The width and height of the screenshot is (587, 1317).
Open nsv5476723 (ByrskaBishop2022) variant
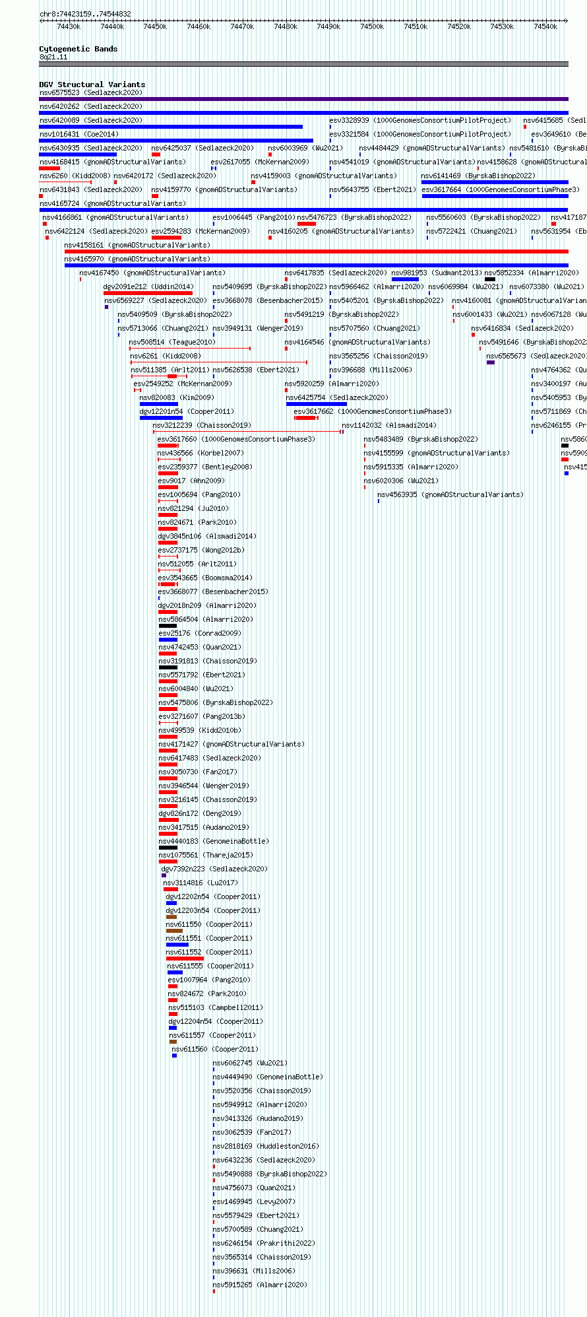click(x=354, y=217)
